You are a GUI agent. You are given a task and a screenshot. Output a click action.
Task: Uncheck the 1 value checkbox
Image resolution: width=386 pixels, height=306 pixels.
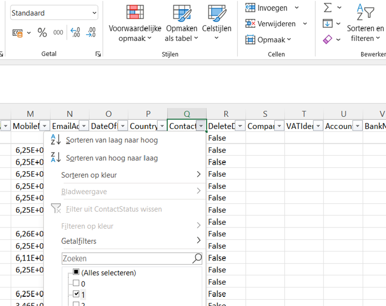pyautogui.click(x=76, y=294)
